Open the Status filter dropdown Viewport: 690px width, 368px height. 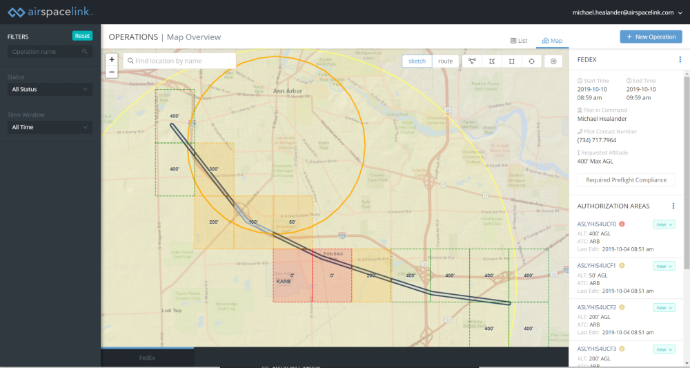pyautogui.click(x=49, y=89)
